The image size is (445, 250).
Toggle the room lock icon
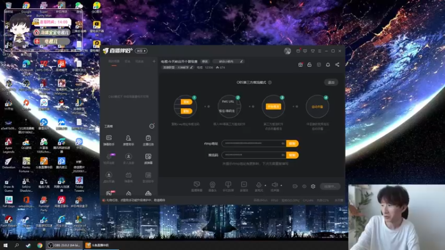[x=309, y=64]
